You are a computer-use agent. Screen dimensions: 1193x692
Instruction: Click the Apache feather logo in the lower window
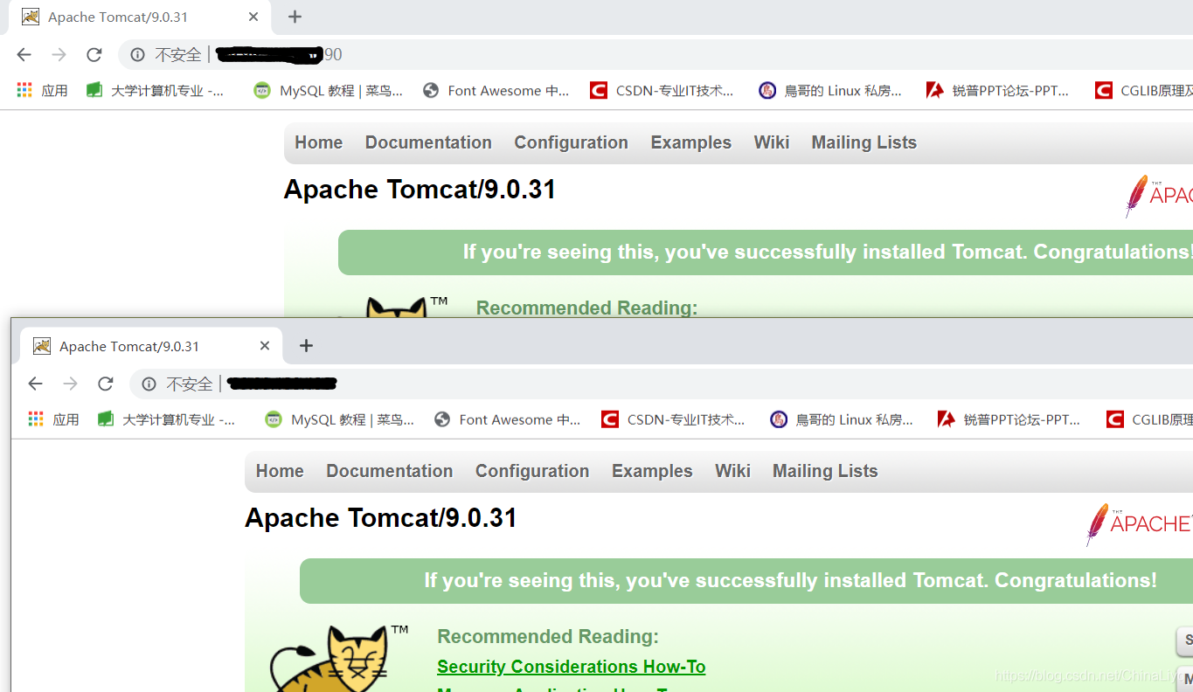pyautogui.click(x=1138, y=524)
